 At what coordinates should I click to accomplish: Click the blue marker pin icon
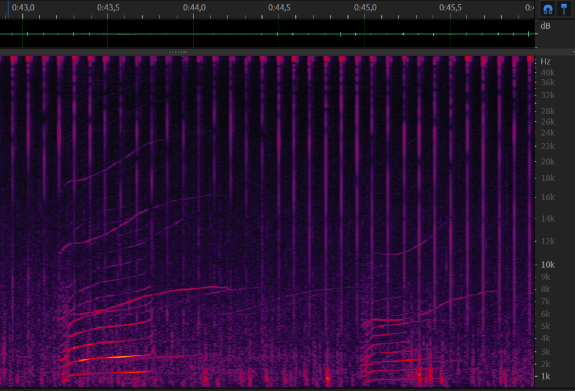pyautogui.click(x=563, y=9)
